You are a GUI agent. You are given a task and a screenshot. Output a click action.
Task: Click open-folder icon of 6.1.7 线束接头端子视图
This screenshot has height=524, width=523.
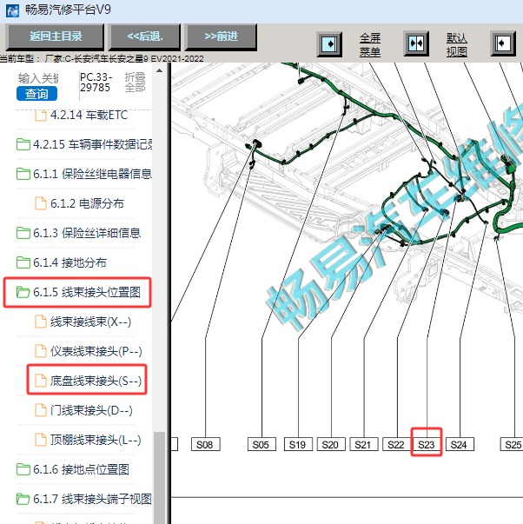pyautogui.click(x=23, y=499)
